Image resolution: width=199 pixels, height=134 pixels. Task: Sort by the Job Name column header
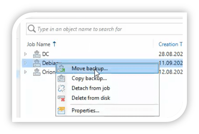coord(39,44)
